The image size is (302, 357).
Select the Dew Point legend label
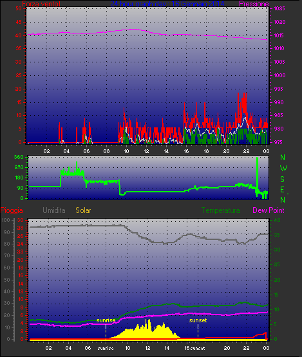tap(269, 210)
